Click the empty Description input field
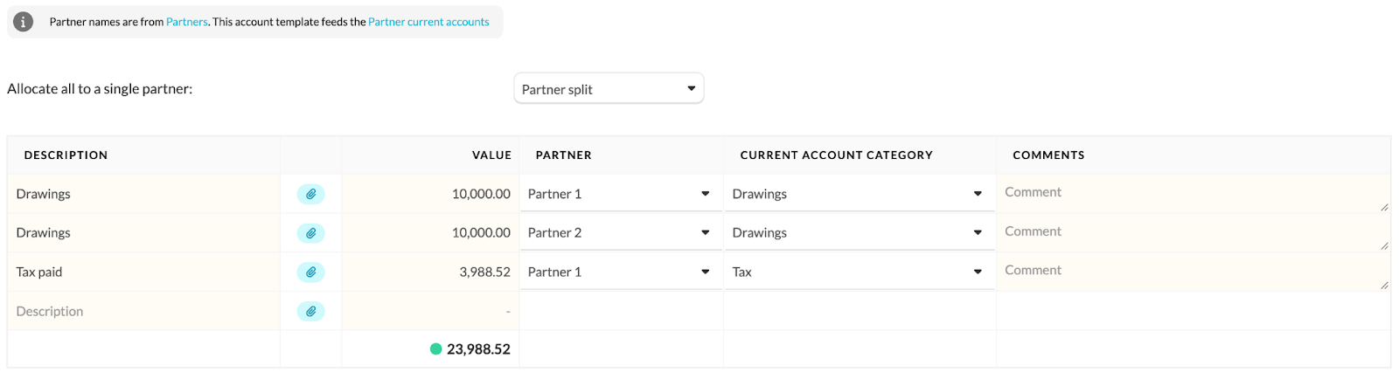This screenshot has height=379, width=1399. (144, 311)
